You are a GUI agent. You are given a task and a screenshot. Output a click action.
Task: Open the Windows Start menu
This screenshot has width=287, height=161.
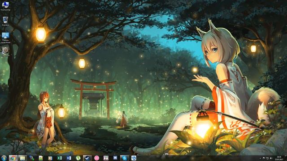[x=4, y=158]
